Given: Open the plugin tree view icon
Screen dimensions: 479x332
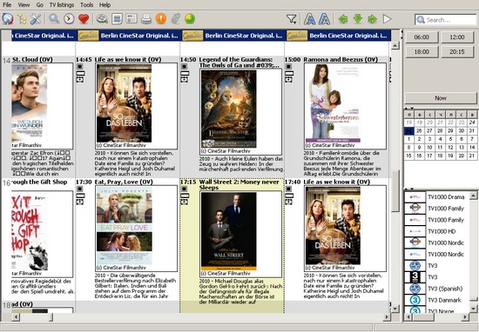Looking at the screenshot, I should (x=22, y=19).
